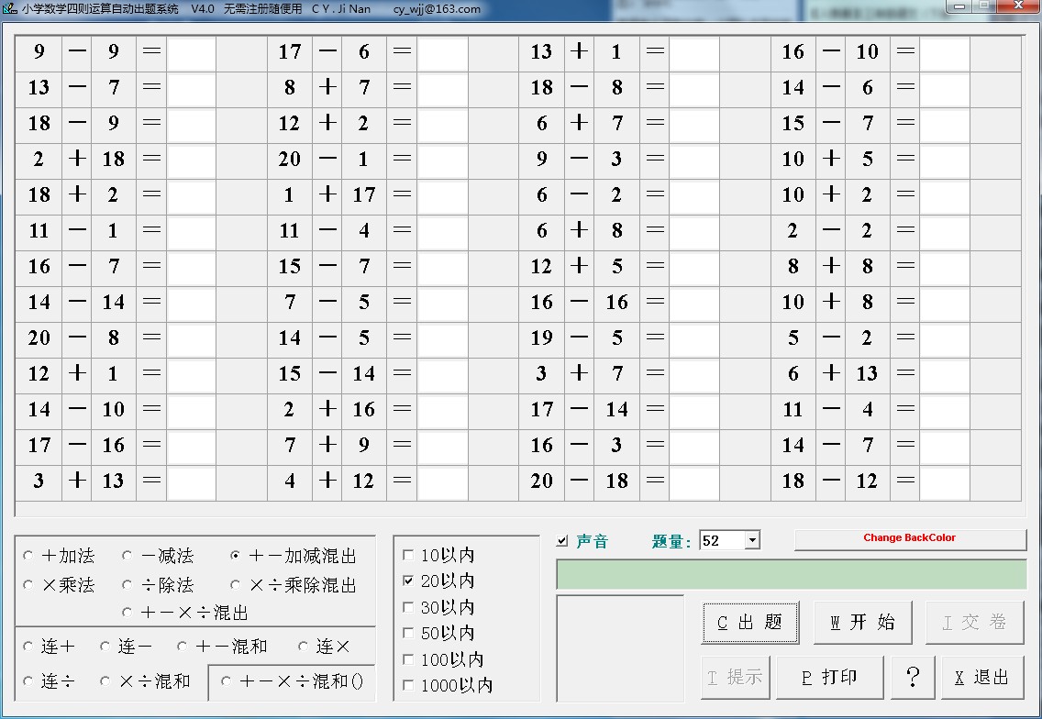
Task: Choose the ÷除法 division option
Action: point(127,585)
